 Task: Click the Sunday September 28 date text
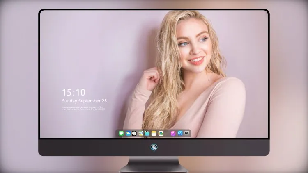(85, 101)
